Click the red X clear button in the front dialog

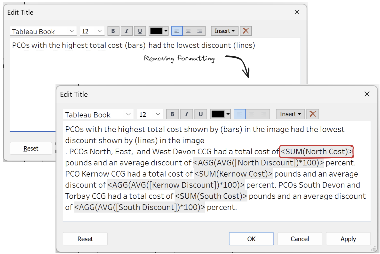click(312, 114)
